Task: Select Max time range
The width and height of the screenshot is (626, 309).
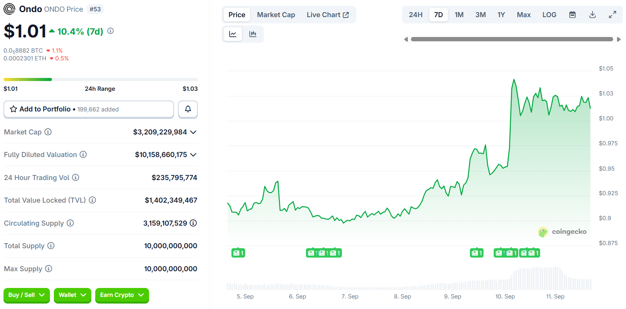Action: pos(524,15)
